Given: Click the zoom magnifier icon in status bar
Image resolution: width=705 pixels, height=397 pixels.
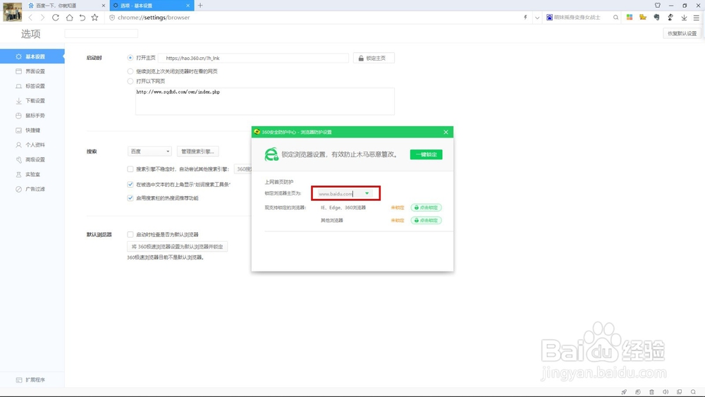Looking at the screenshot, I should [693, 392].
